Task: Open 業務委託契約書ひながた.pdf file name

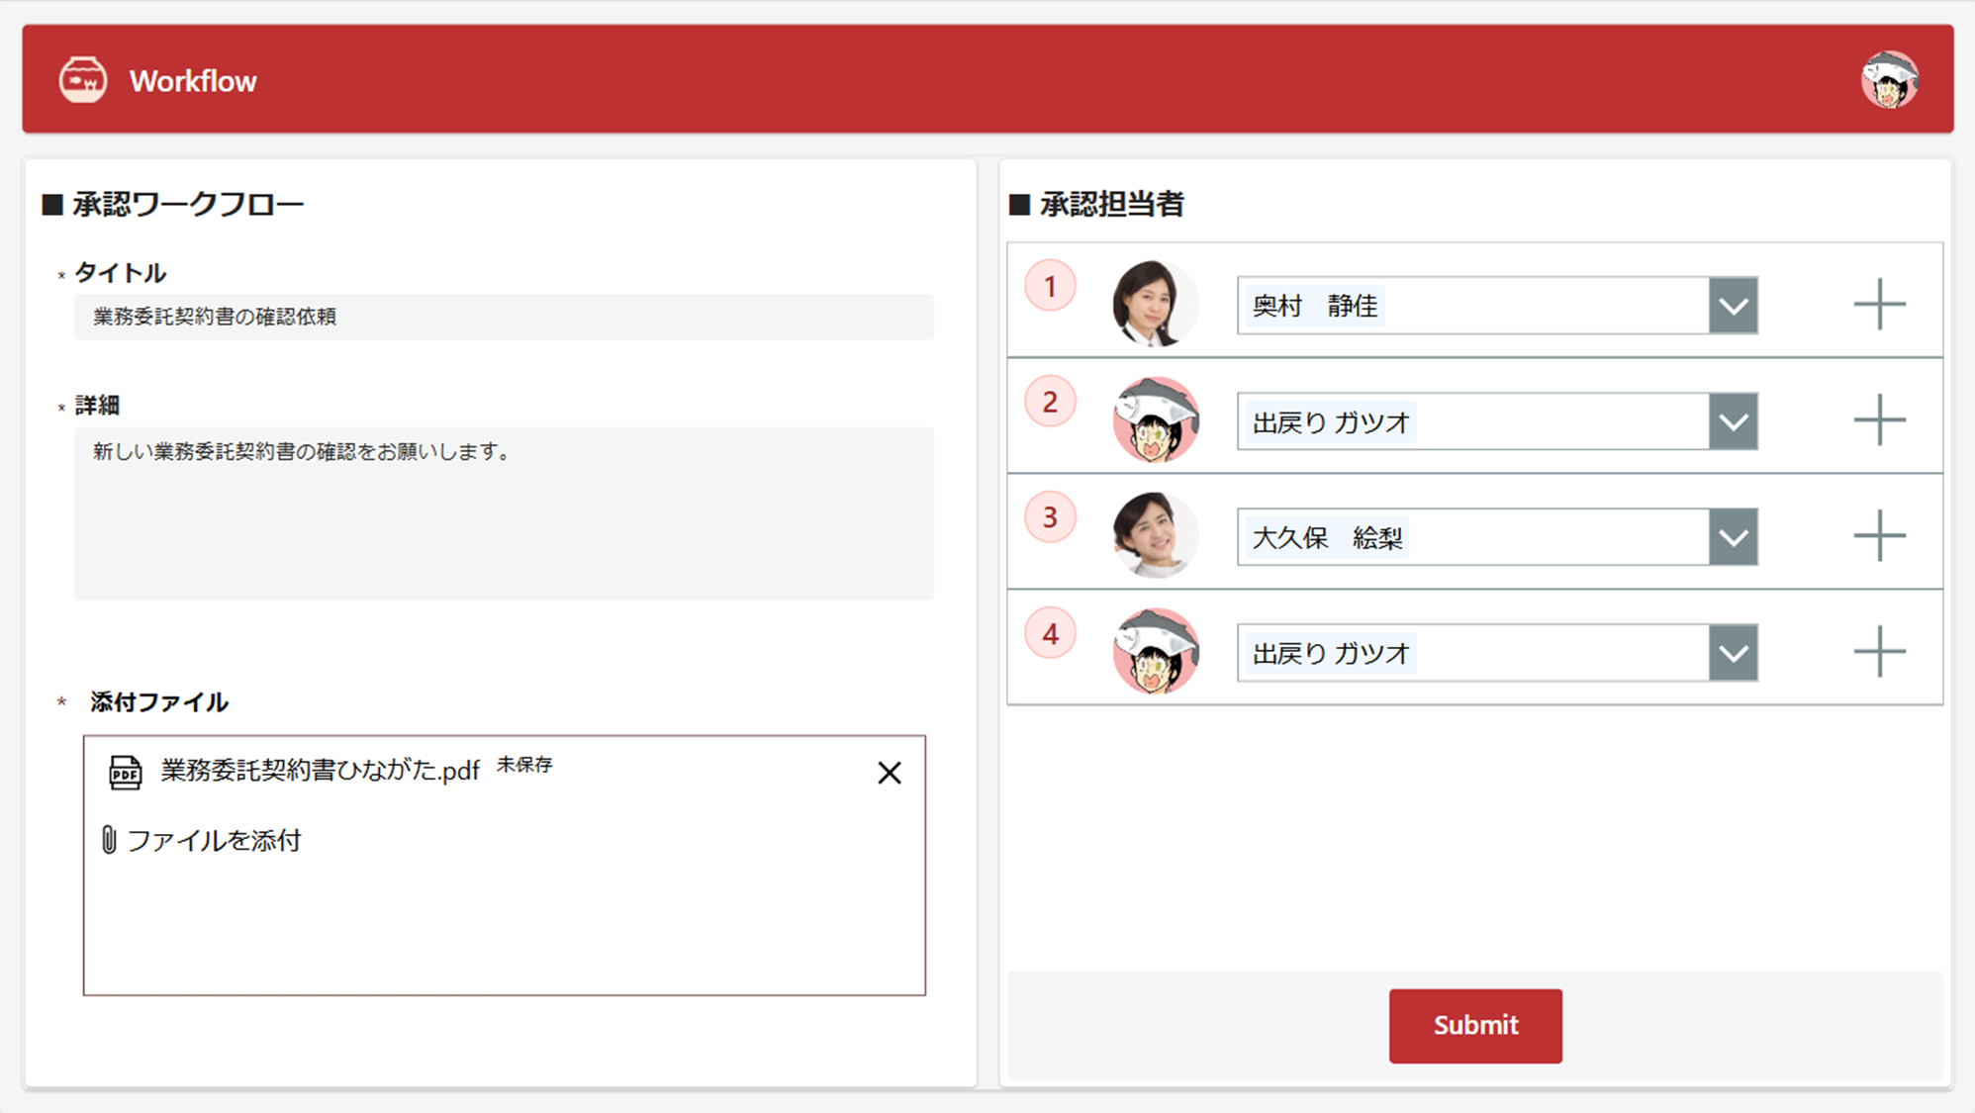Action: point(320,771)
